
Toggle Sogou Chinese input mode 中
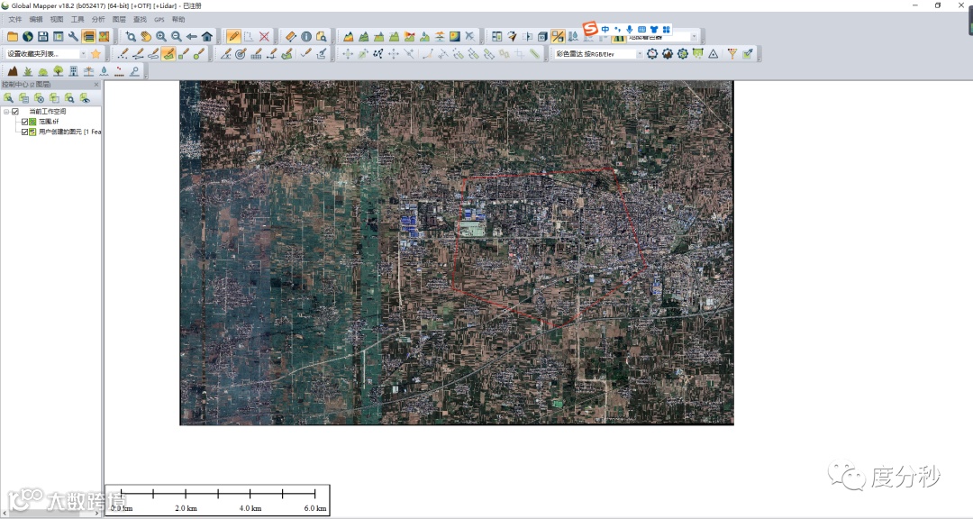pos(605,29)
